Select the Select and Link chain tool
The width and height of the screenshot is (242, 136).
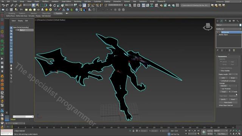12,5
